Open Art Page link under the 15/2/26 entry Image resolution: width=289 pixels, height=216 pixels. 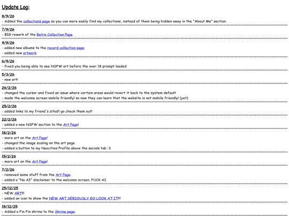pos(40,162)
